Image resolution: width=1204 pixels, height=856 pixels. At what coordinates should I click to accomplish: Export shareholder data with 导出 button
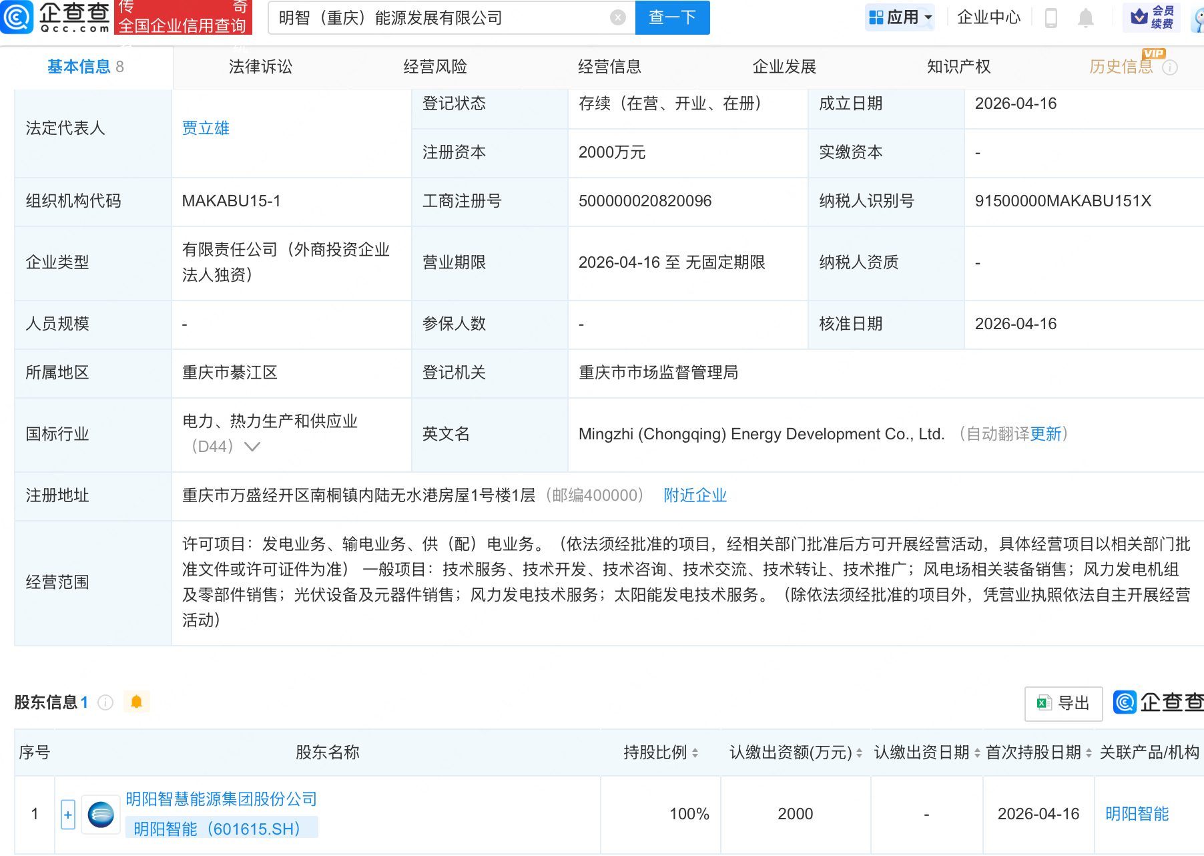pos(1063,703)
